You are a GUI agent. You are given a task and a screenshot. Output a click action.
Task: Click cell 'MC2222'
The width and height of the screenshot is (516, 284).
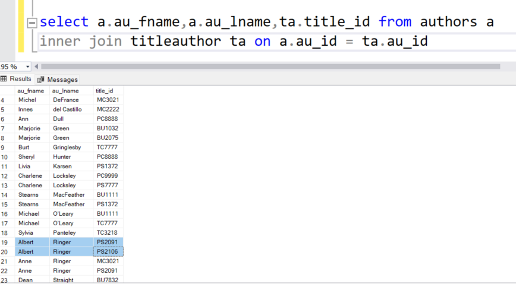[108, 109]
